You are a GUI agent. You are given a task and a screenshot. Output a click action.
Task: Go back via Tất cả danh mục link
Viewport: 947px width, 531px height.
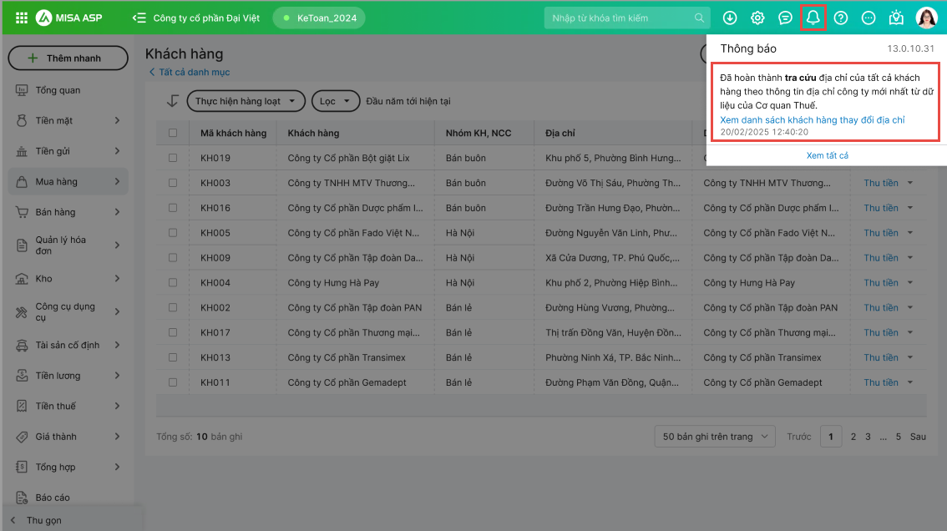189,72
